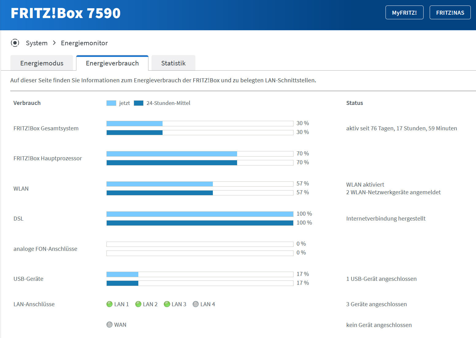Image resolution: width=476 pixels, height=338 pixels.
Task: Click the System breadcrumb link
Action: [x=37, y=43]
